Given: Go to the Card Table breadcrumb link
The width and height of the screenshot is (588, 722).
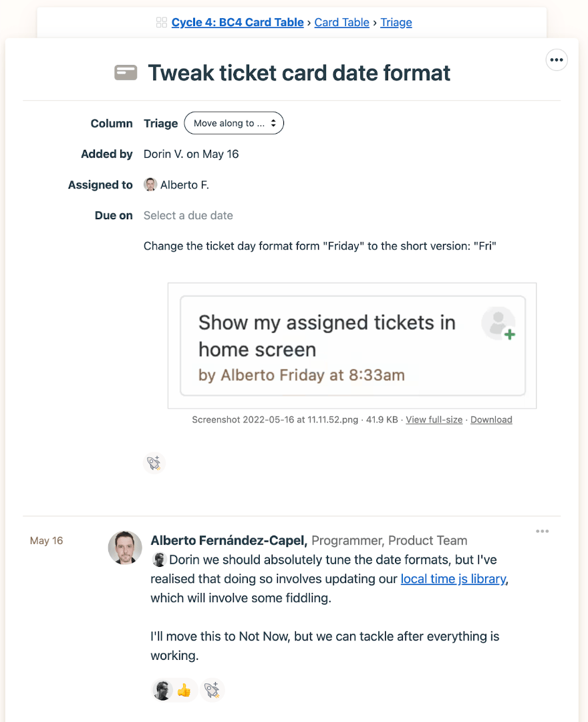Looking at the screenshot, I should pyautogui.click(x=341, y=23).
